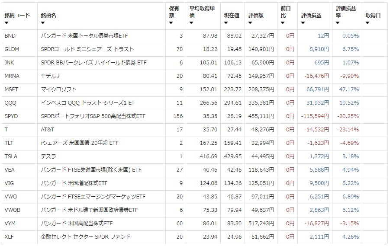Select the SPYD ticker code cell
390x246 pixels.
pyautogui.click(x=19, y=117)
